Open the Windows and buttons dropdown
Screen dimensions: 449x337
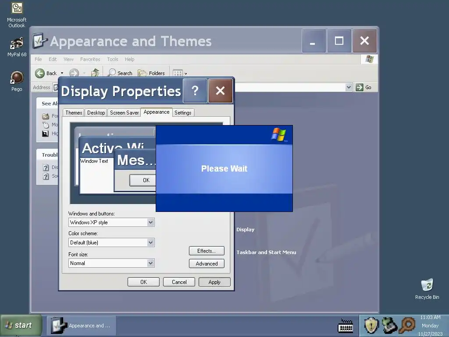click(x=150, y=222)
